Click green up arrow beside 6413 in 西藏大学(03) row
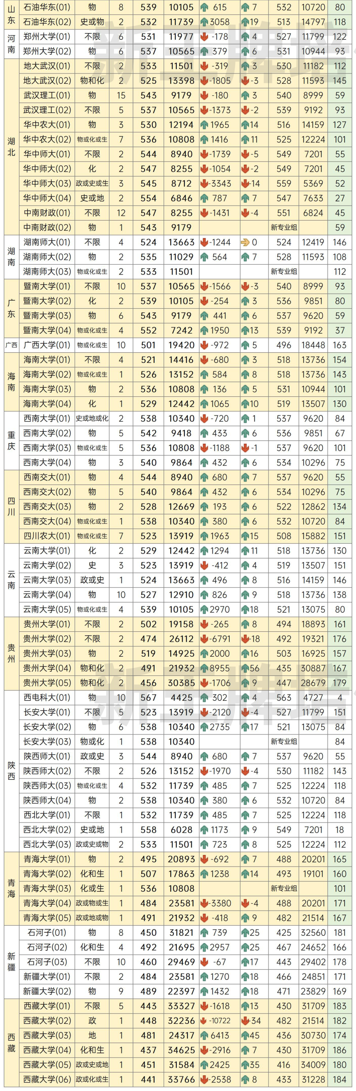 click(204, 1035)
